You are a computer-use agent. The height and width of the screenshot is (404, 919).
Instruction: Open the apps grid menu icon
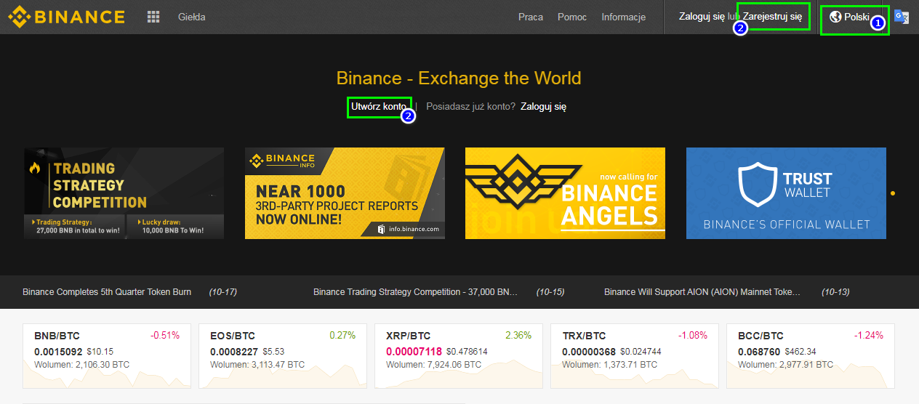tap(153, 17)
